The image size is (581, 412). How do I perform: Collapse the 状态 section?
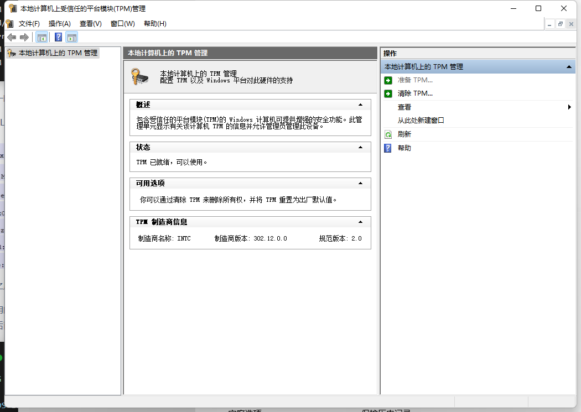tap(360, 147)
